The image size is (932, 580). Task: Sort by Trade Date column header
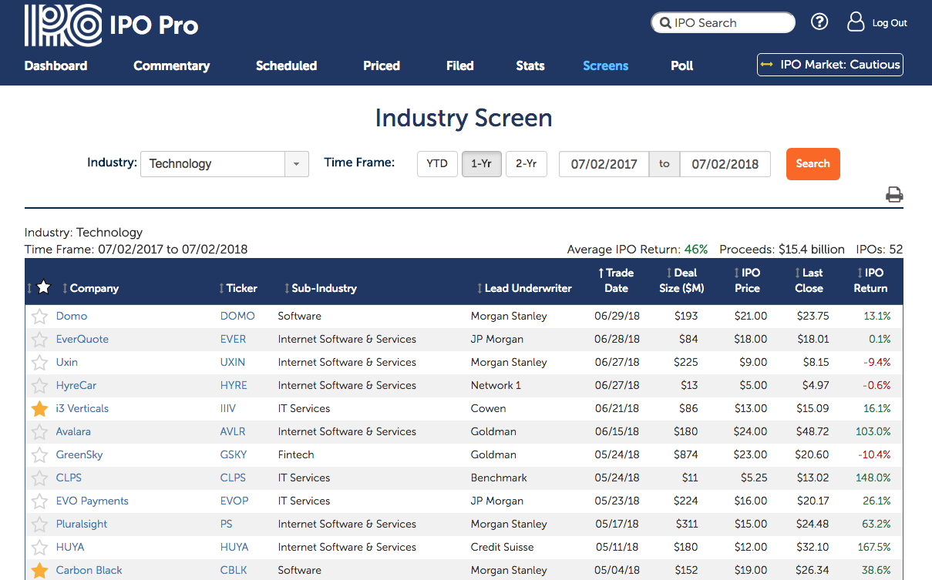pyautogui.click(x=616, y=280)
